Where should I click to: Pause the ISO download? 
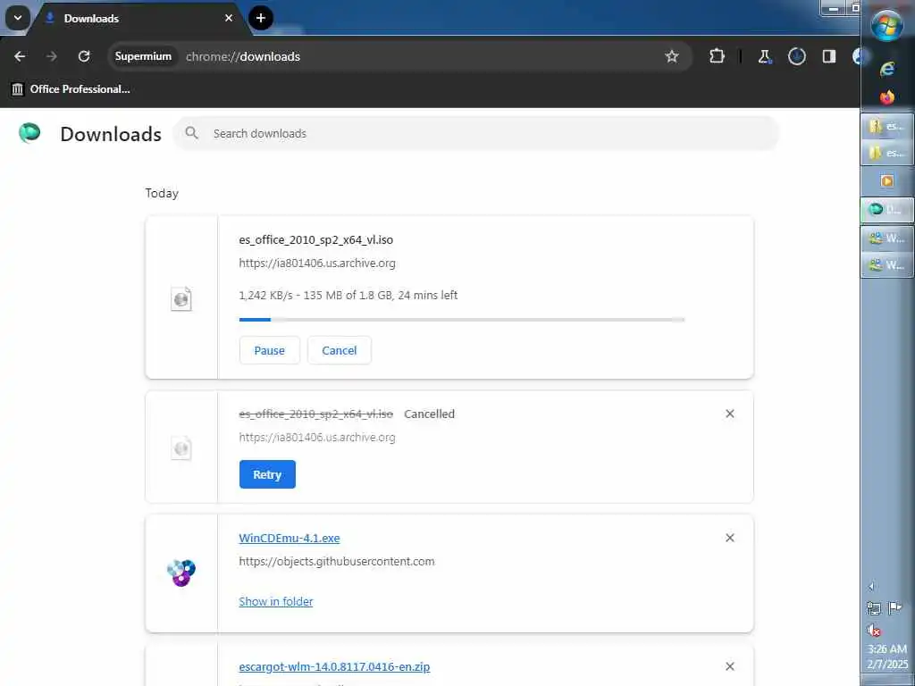[x=270, y=350]
